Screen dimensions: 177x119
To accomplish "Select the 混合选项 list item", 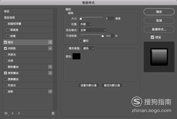I will pos(28,18).
